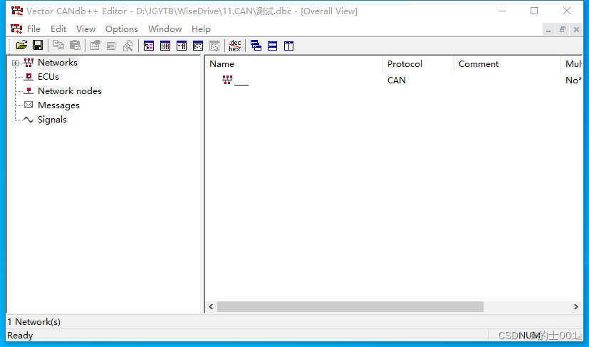This screenshot has width=589, height=347.
Task: Maximize the CANdb++ Editor window
Action: click(534, 11)
